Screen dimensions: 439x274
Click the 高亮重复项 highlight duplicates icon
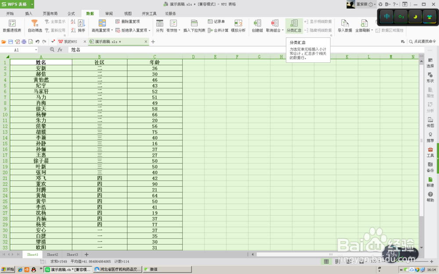pyautogui.click(x=102, y=23)
